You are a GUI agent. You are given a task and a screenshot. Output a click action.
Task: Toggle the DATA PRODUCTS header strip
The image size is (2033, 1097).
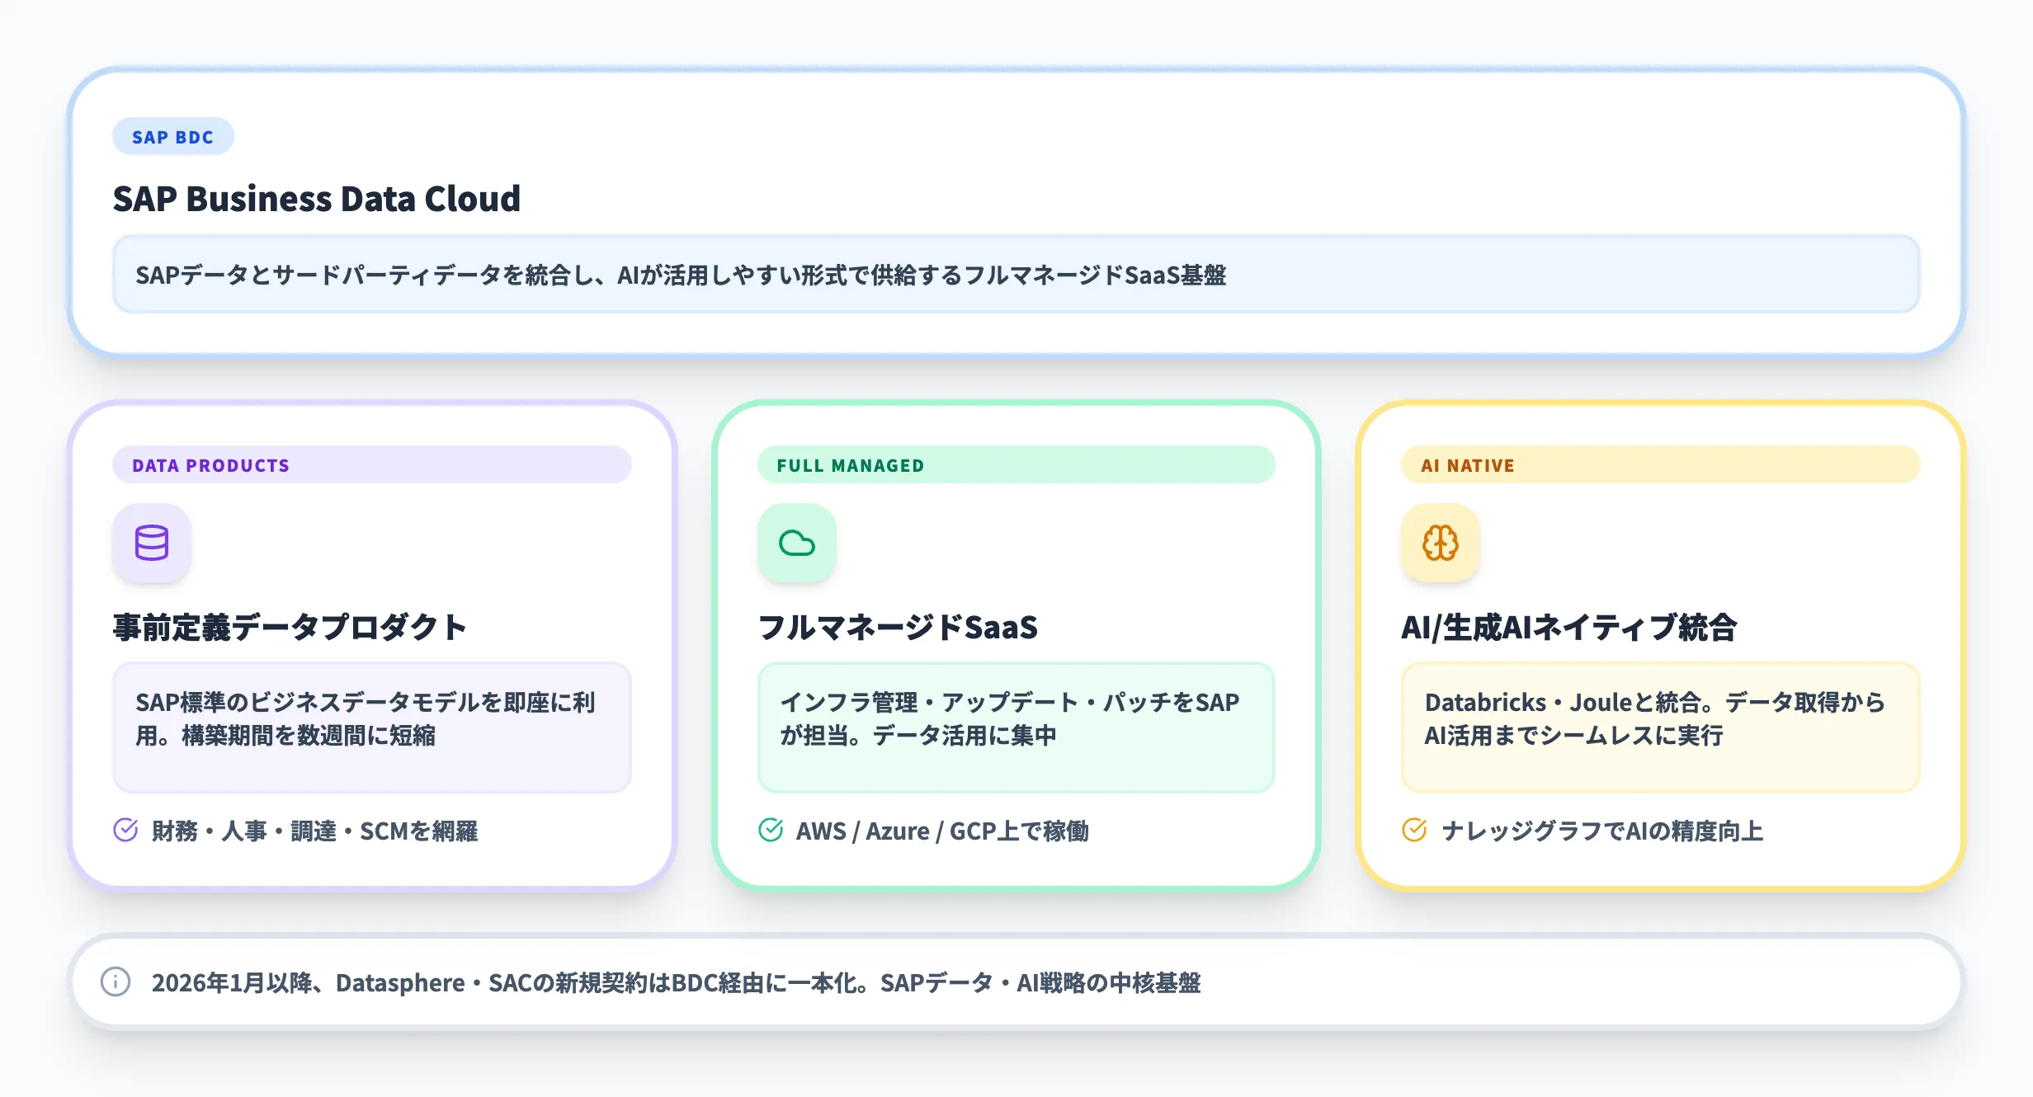(372, 464)
